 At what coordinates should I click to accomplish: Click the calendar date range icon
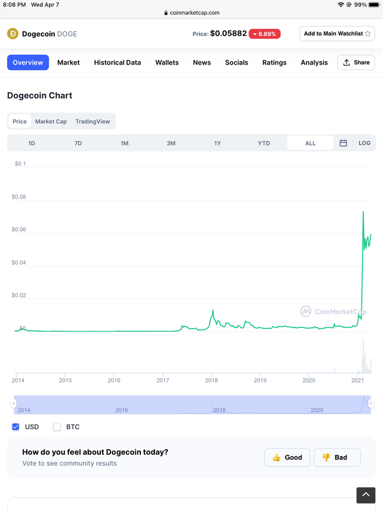343,143
